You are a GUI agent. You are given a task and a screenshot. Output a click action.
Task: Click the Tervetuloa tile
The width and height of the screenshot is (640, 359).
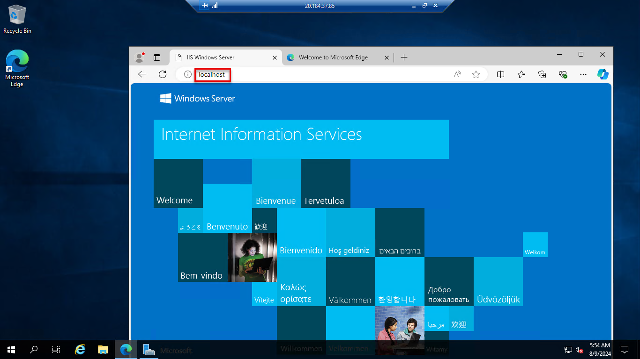[x=326, y=183]
